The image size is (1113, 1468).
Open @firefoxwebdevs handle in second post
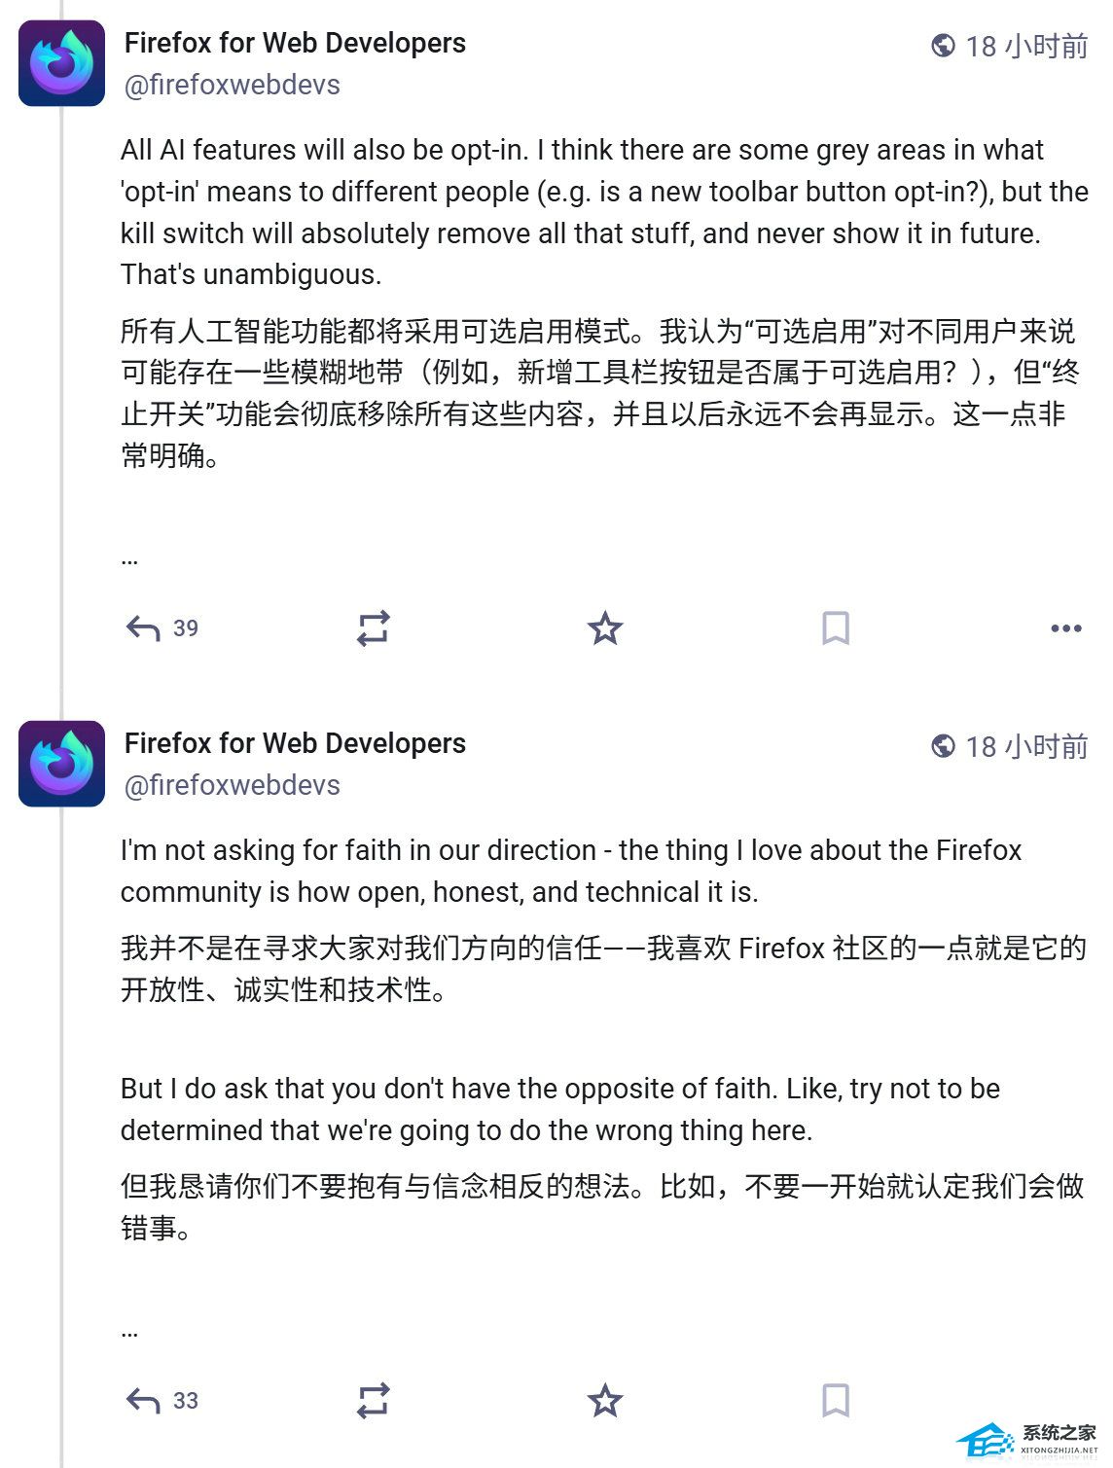tap(232, 786)
